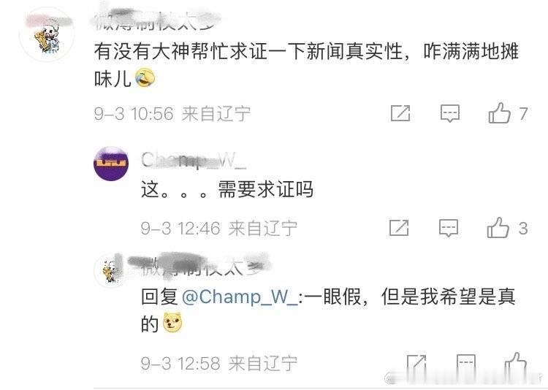This screenshot has height=390, width=548.
Task: Reply to the 10:56 top comment
Action: coord(449,113)
